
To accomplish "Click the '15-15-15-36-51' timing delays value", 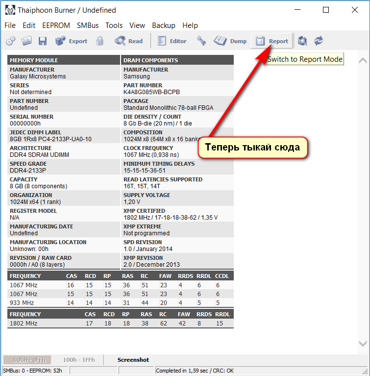I will (x=145, y=171).
